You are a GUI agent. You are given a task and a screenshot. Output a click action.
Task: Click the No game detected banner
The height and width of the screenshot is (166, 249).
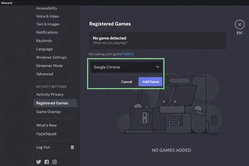point(158,40)
